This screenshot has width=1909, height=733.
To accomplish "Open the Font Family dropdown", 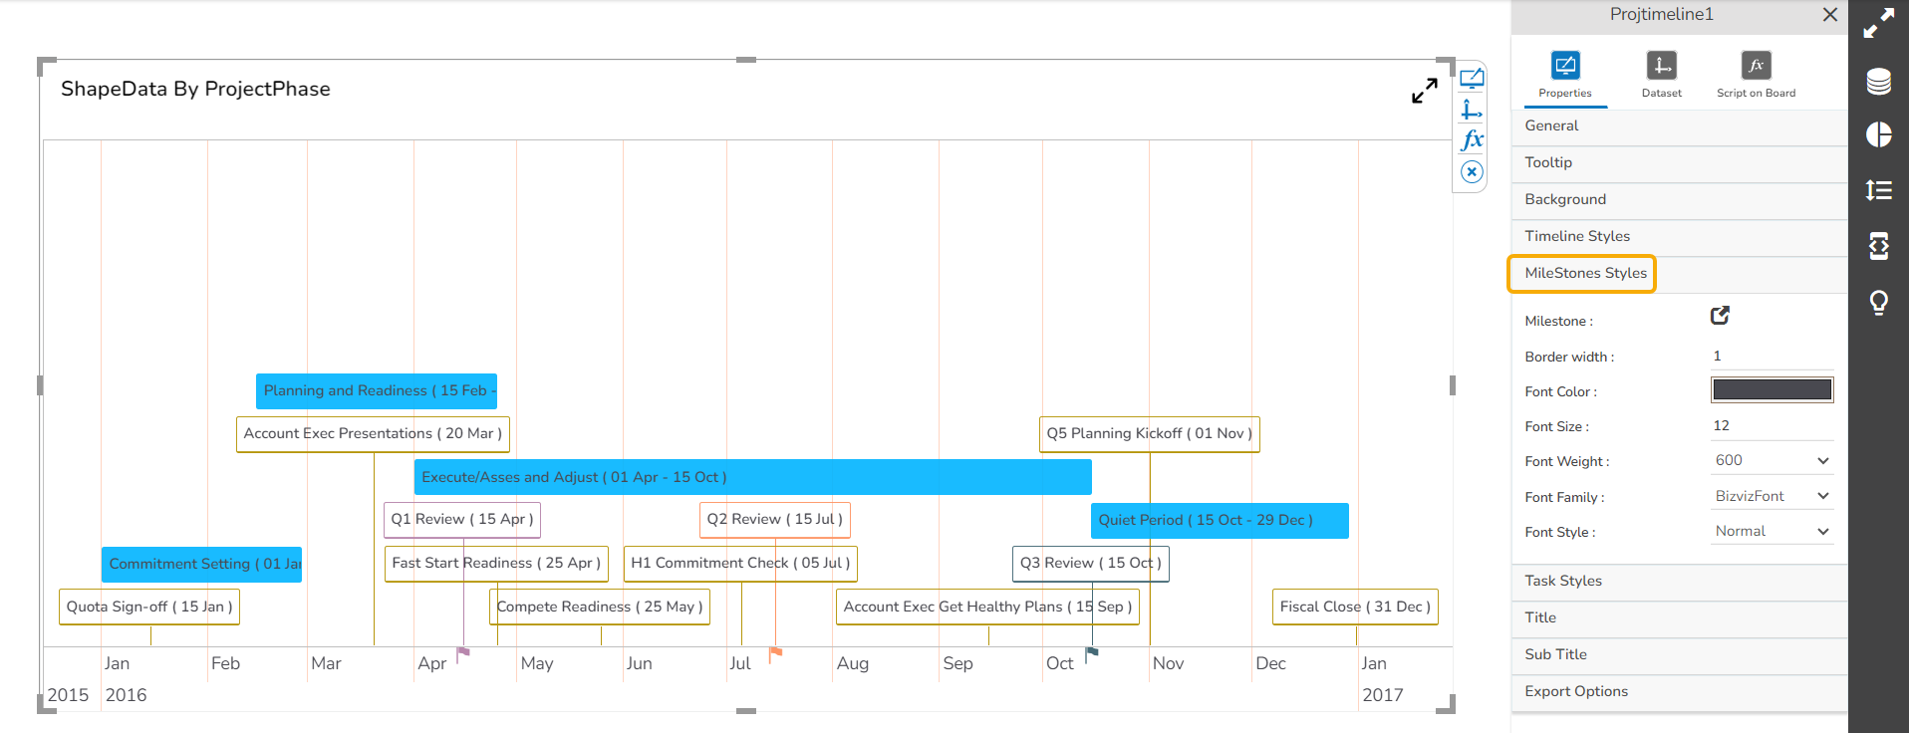I will point(1772,496).
